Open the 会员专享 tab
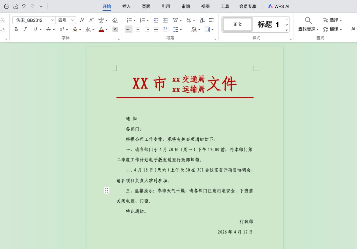Viewport: 357px width, 249px height. pyautogui.click(x=248, y=6)
